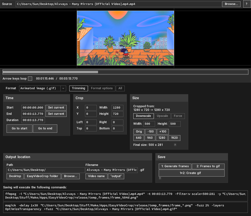Switch to the All tab

(x=120, y=88)
